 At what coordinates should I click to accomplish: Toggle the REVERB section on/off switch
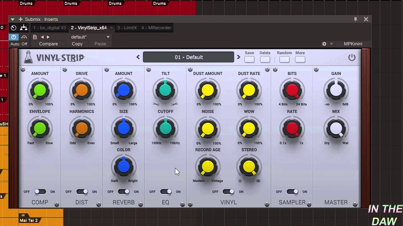click(124, 191)
